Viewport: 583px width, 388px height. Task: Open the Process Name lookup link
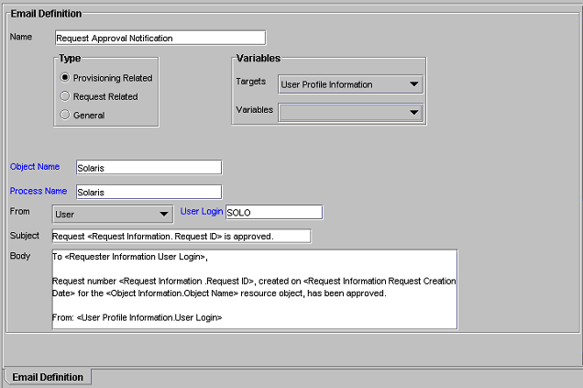tap(38, 191)
